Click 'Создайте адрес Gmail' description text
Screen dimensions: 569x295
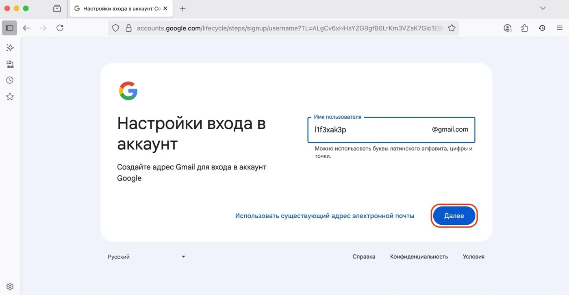pyautogui.click(x=191, y=173)
